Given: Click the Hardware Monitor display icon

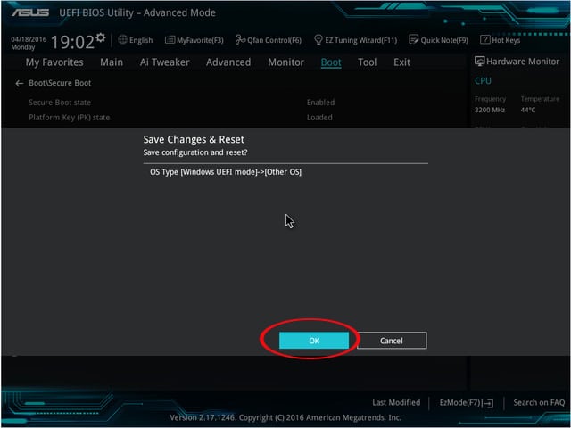Looking at the screenshot, I should pos(480,62).
